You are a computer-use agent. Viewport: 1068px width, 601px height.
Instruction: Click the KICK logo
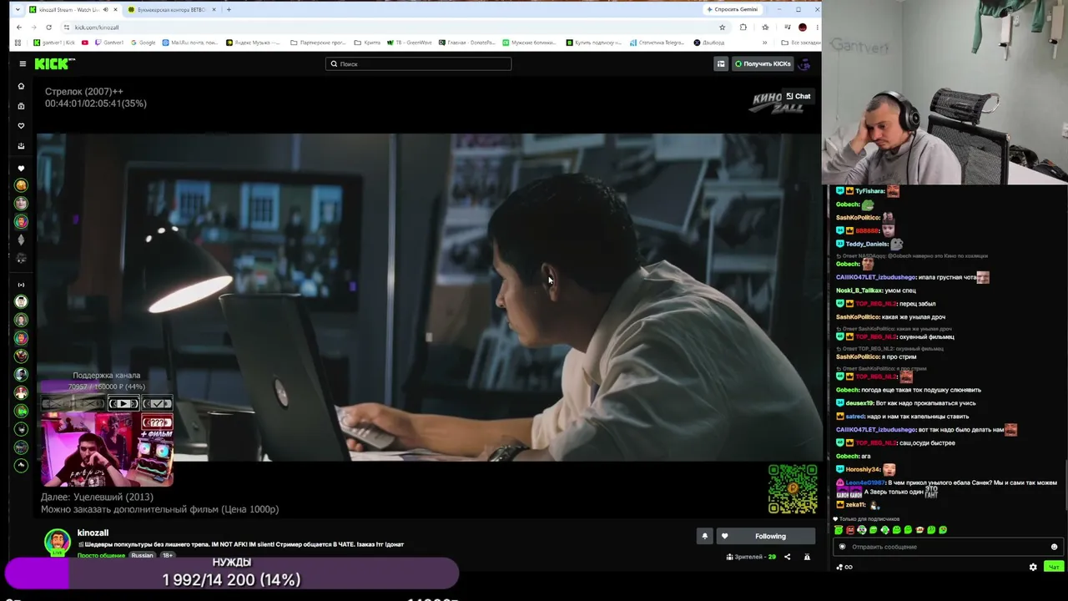(x=55, y=63)
